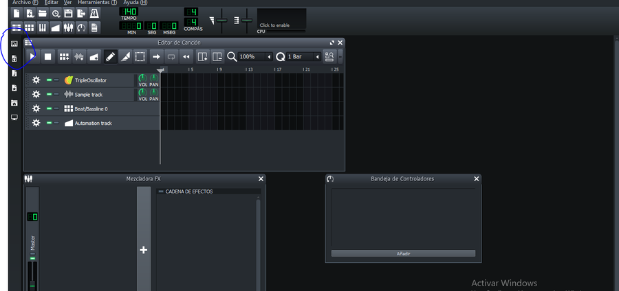Open My Projects sidebar tab
Viewport: 619px width, 291px height.
(14, 58)
